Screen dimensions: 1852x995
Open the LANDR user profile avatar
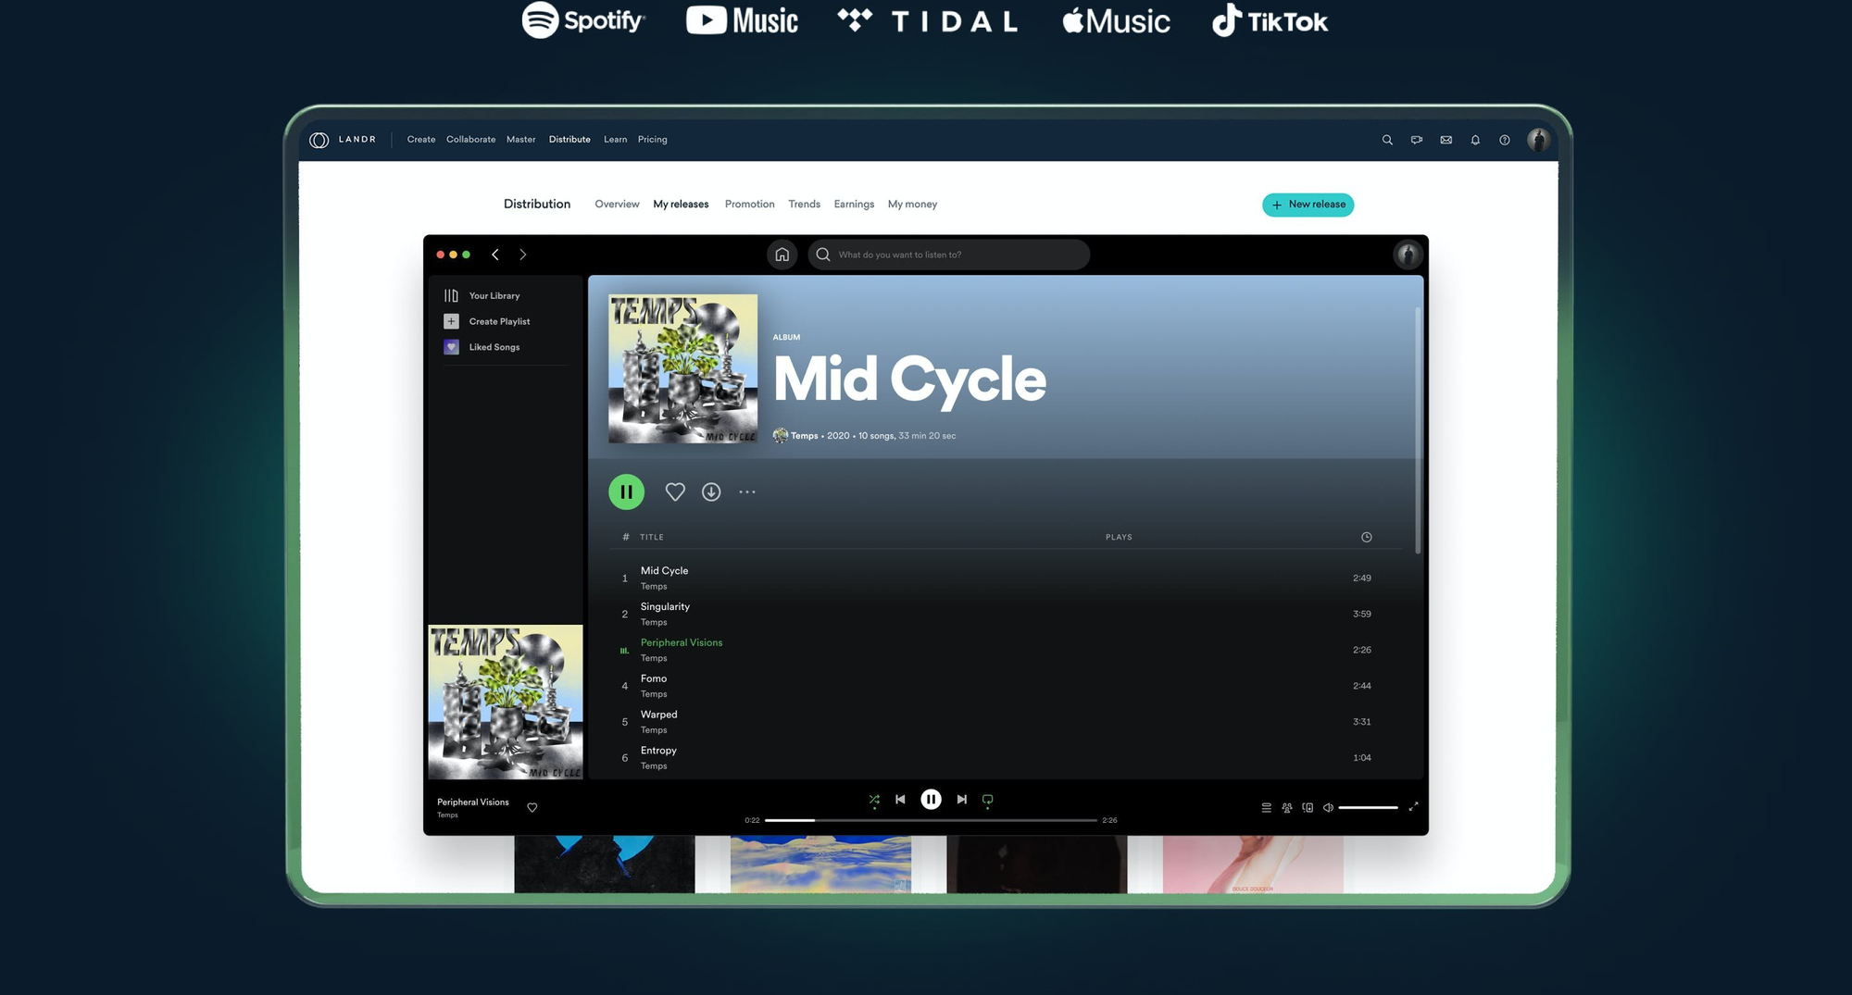point(1538,140)
